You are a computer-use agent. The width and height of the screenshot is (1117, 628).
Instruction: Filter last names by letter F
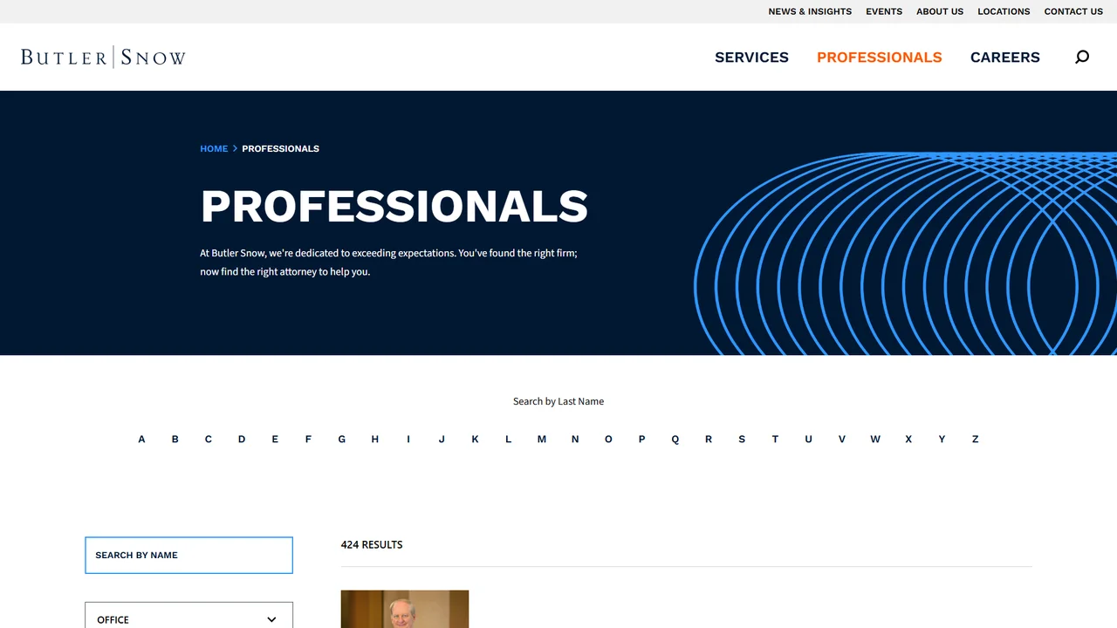click(x=308, y=439)
